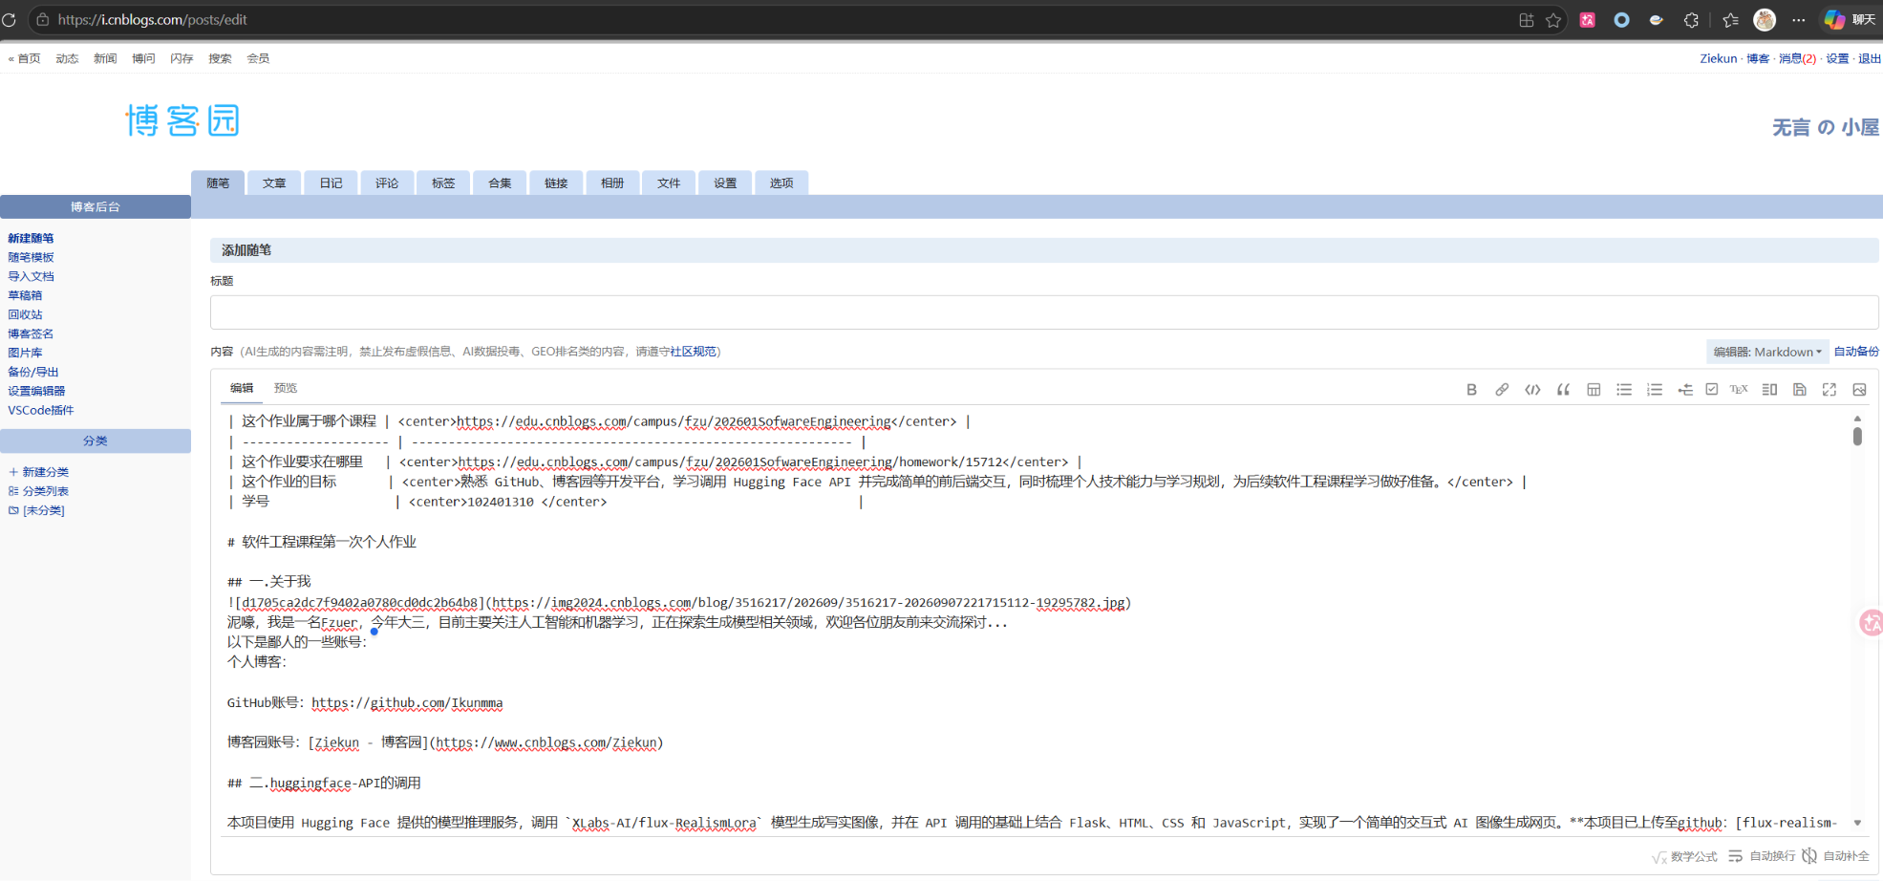Apply bold formatting in editor toolbar
Image resolution: width=1883 pixels, height=881 pixels.
coord(1471,390)
